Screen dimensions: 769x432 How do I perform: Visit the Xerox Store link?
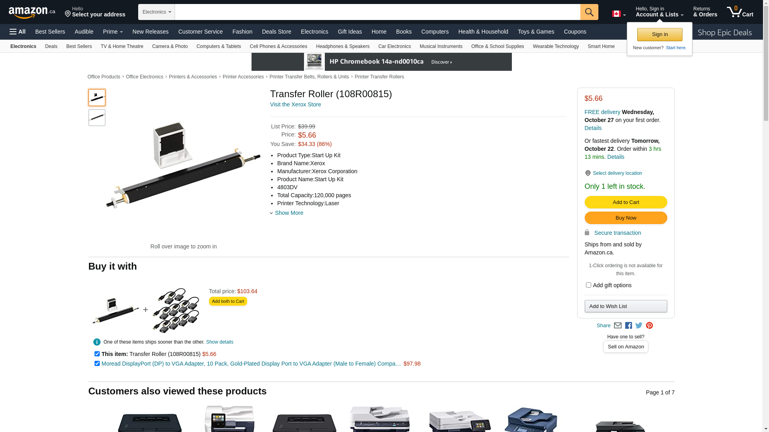296,104
